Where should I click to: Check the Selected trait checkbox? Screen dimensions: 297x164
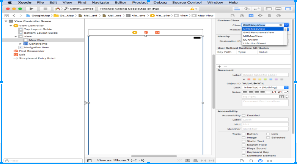(268, 138)
